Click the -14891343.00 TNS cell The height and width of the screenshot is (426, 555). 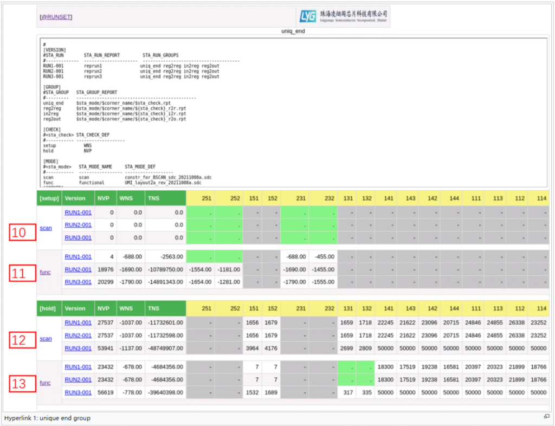pyautogui.click(x=165, y=282)
